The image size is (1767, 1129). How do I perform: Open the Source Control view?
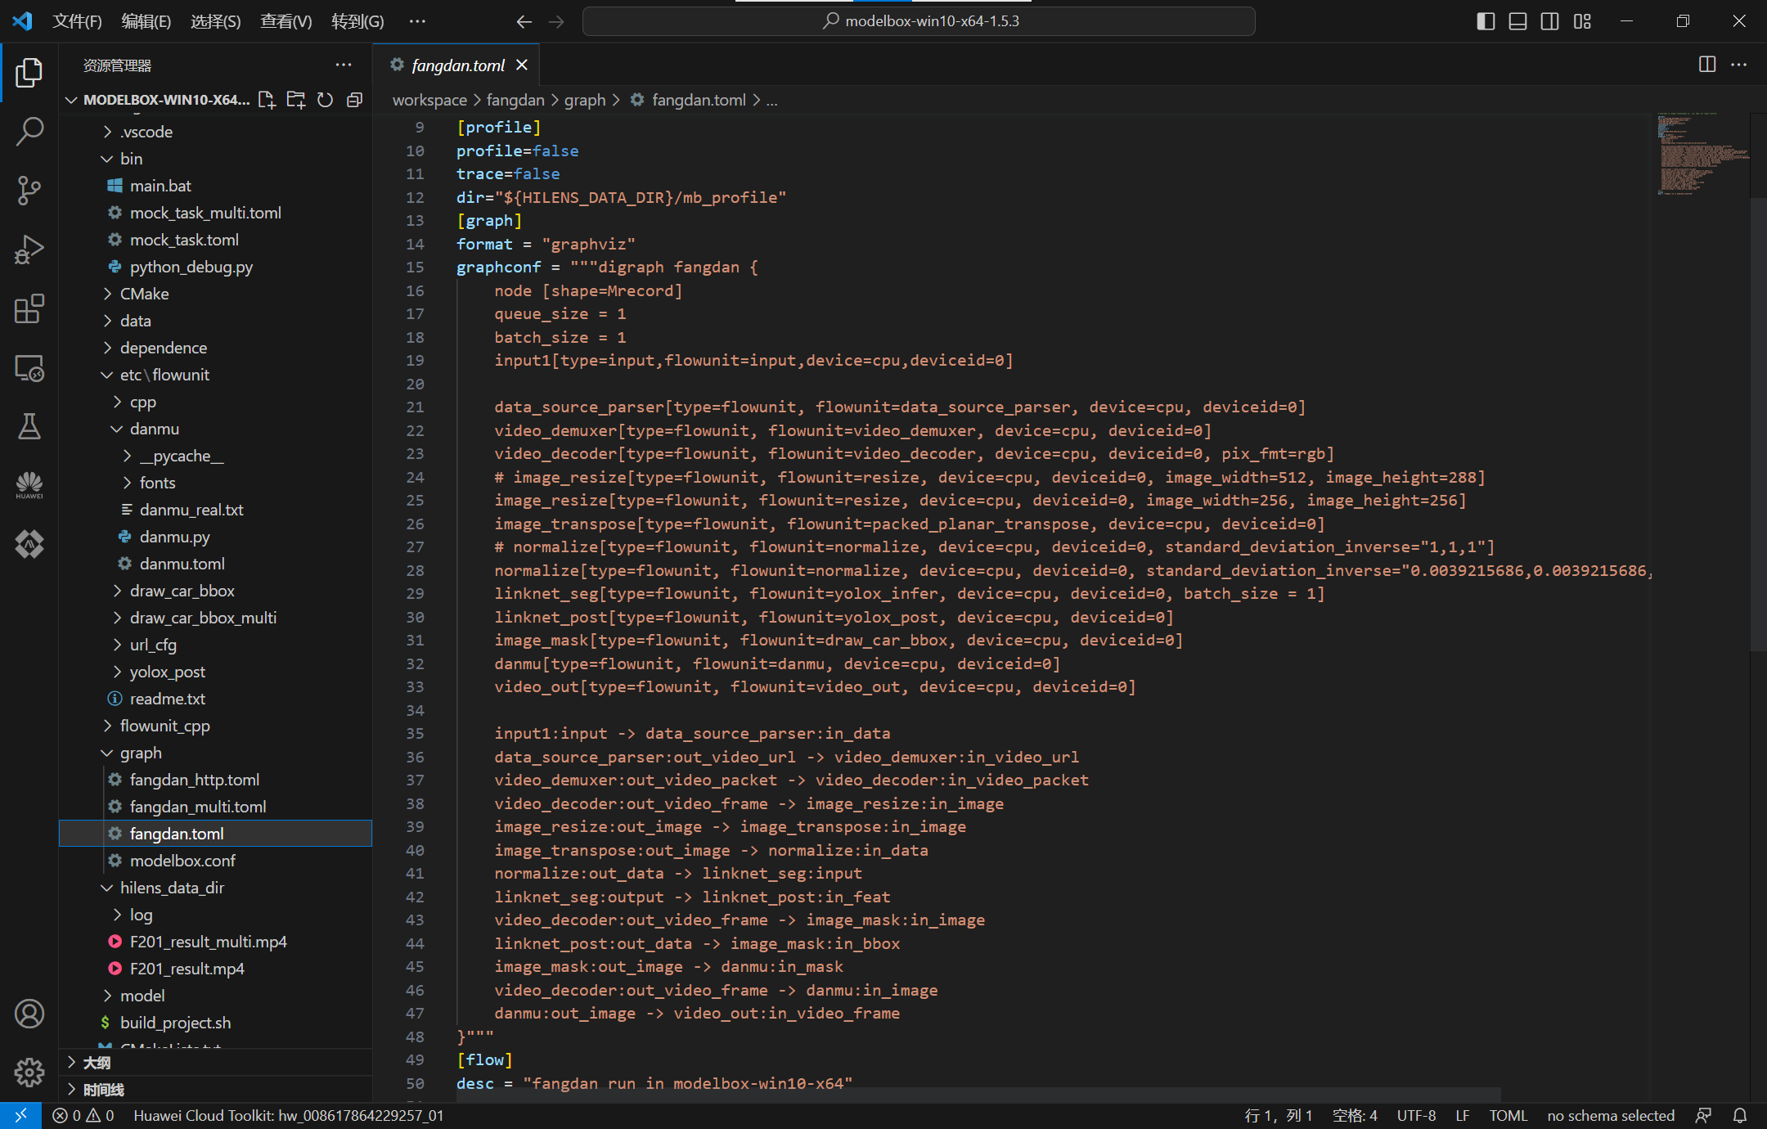click(29, 190)
